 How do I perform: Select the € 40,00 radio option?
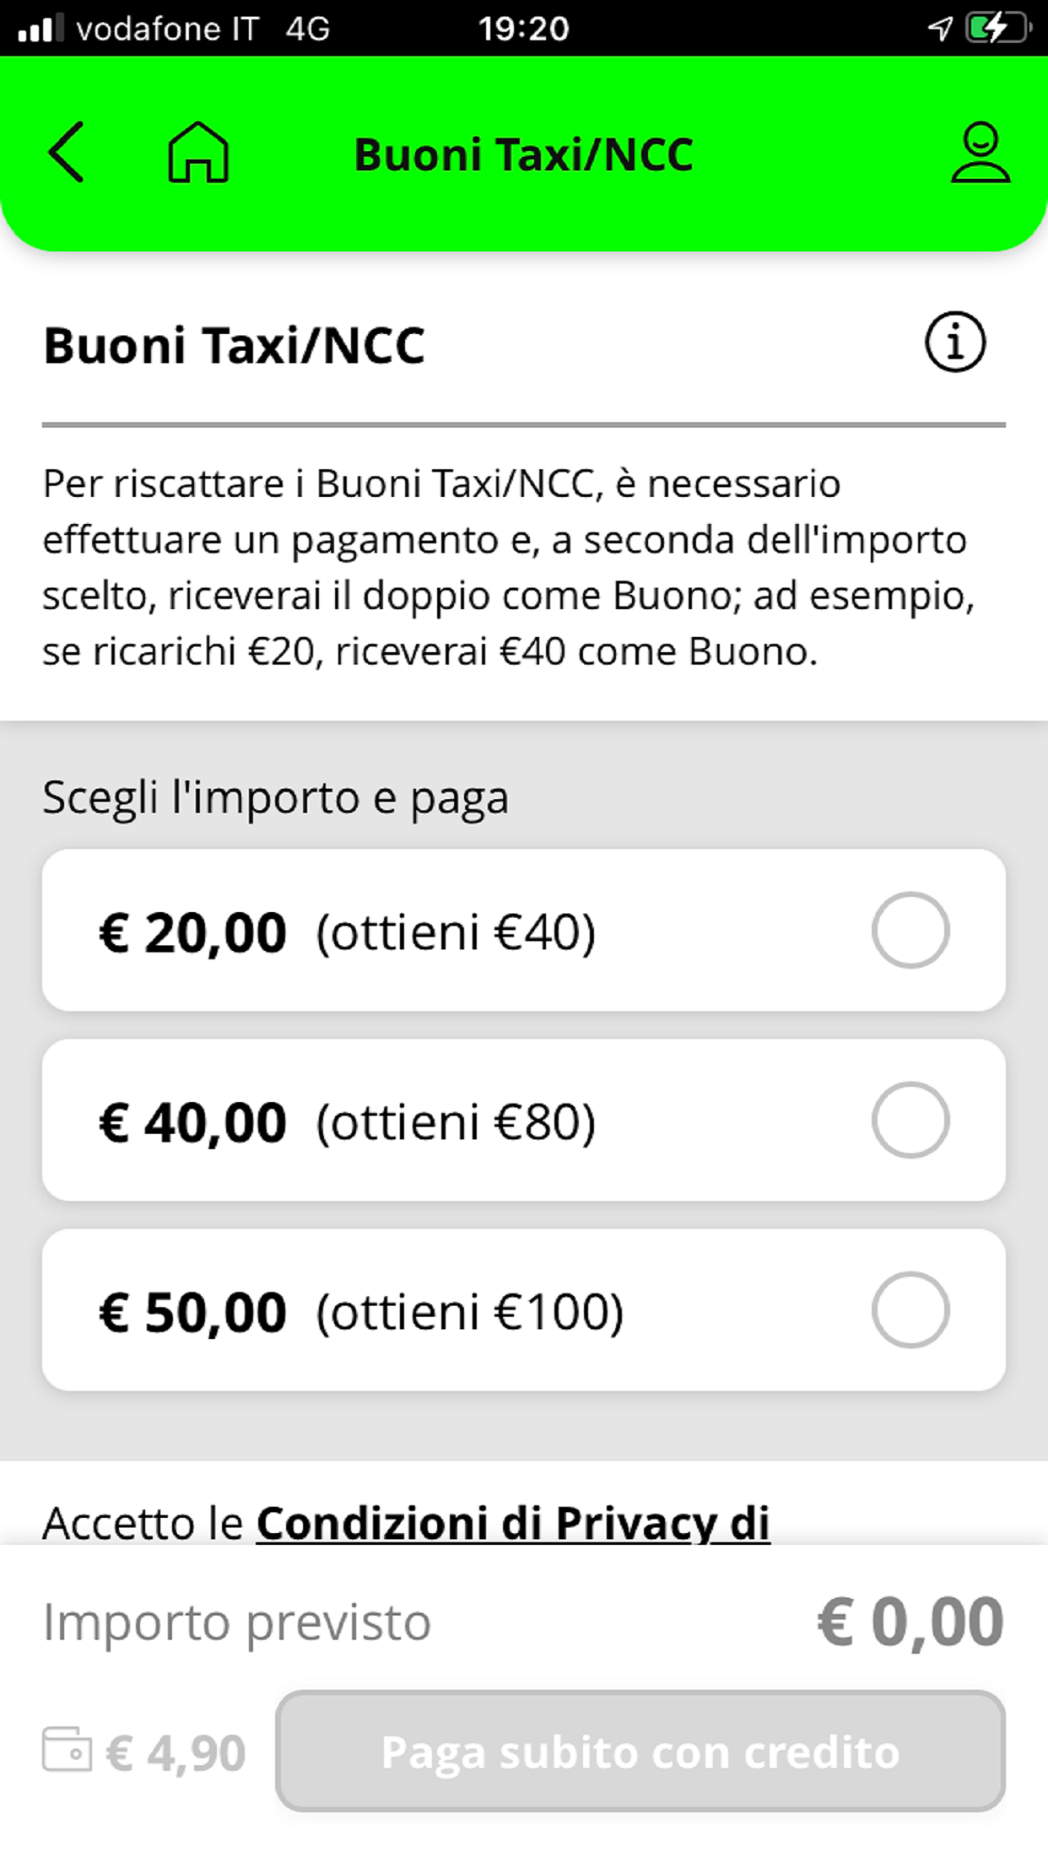point(910,1120)
